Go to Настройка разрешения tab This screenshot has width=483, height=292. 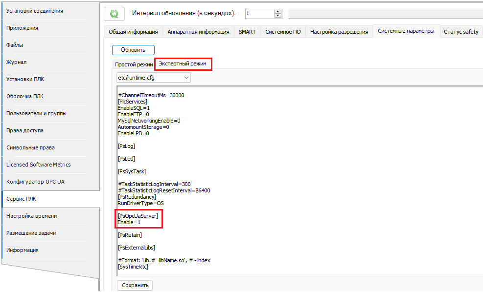339,32
